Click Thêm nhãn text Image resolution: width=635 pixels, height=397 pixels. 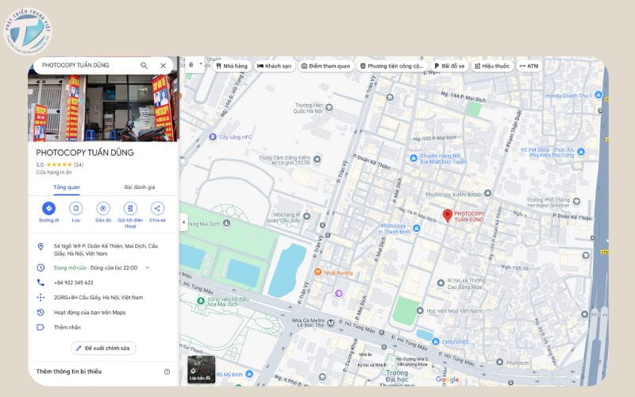click(x=67, y=327)
